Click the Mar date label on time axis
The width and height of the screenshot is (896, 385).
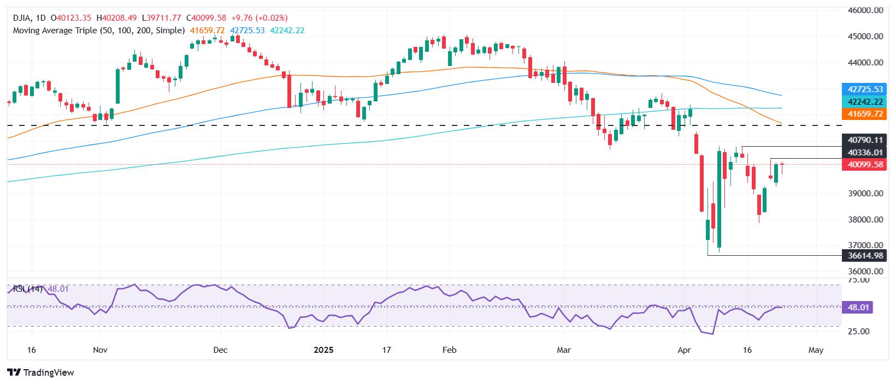tap(564, 350)
